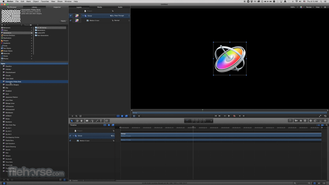This screenshot has height=185, width=329.
Task: Open Particle Emitters library category
Action: coord(17,35)
